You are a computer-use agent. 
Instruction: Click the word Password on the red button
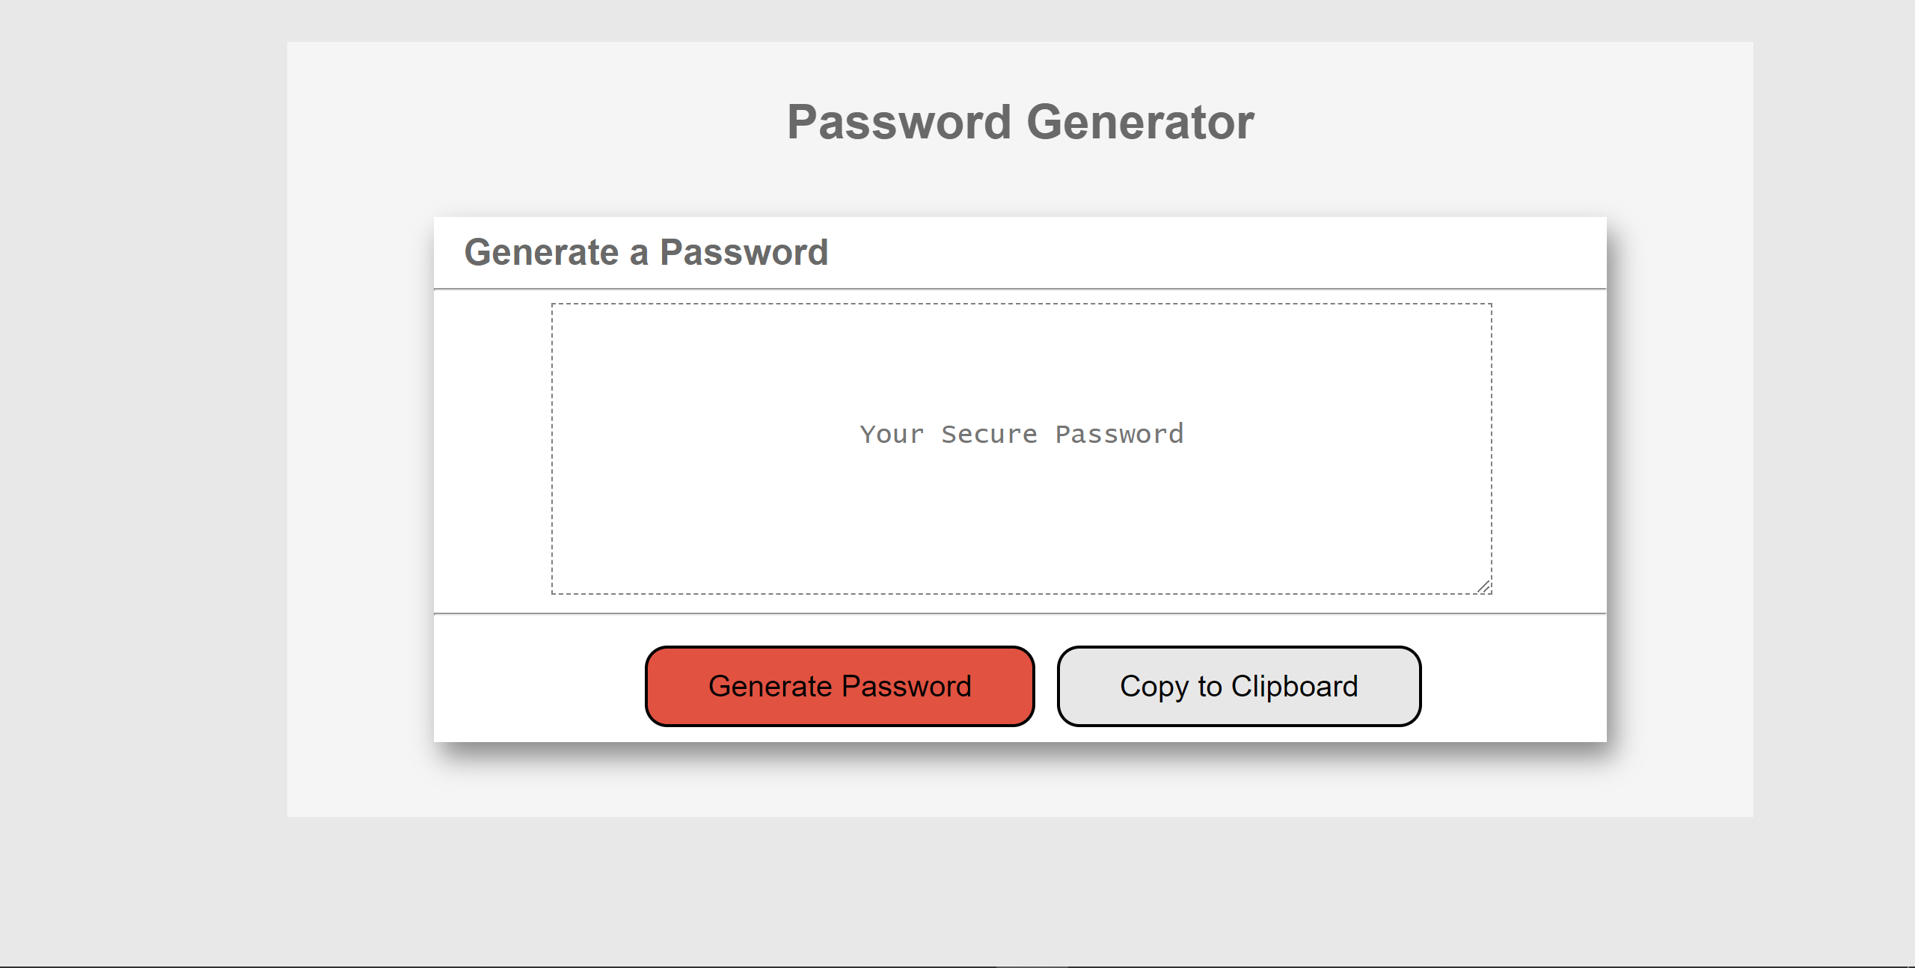907,686
